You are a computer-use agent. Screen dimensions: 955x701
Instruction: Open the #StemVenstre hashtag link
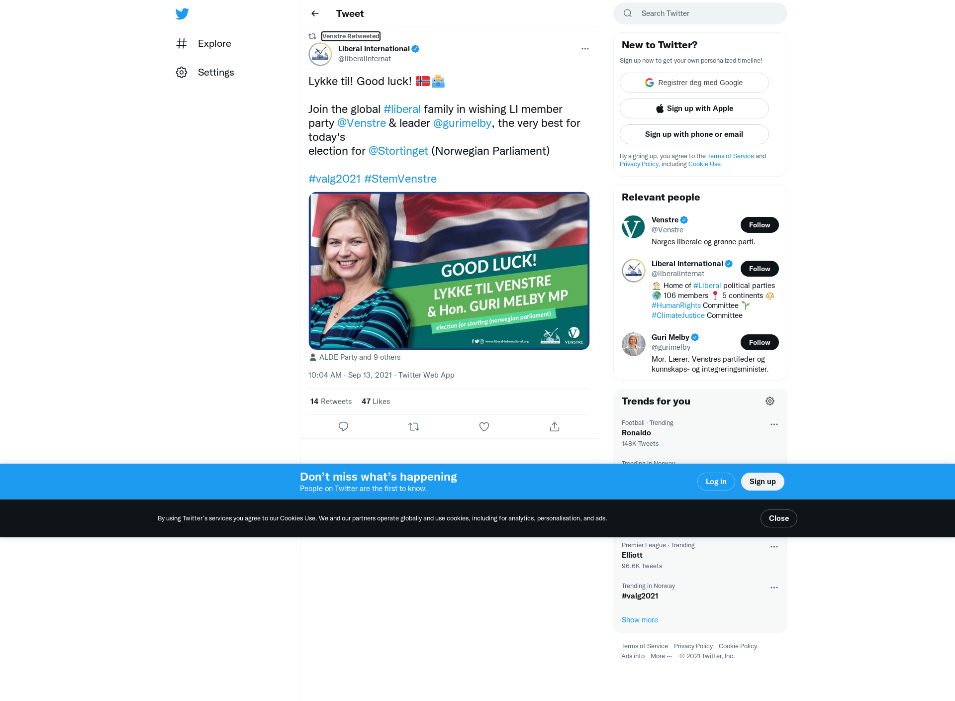point(400,179)
